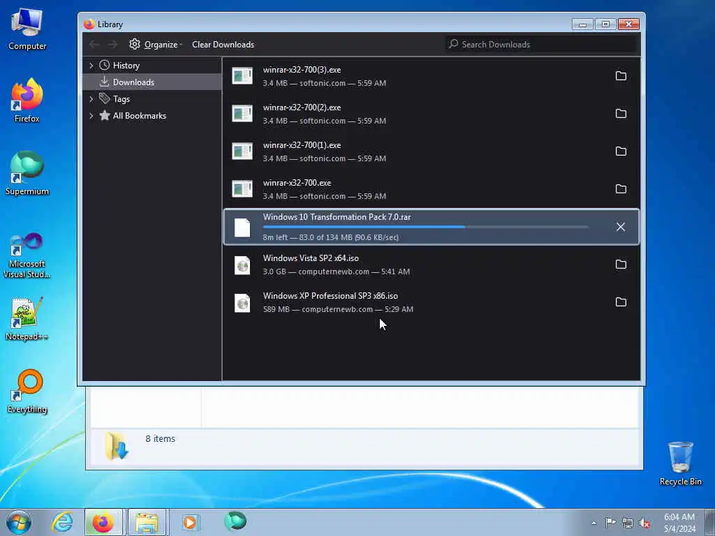The height and width of the screenshot is (536, 715).
Task: Expand the History tree node
Action: coord(91,66)
